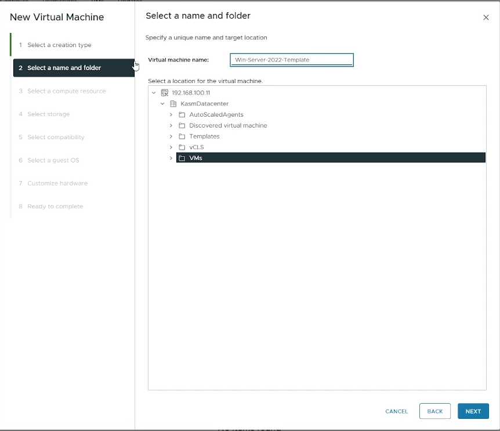The image size is (500, 431).
Task: Click CANCEL to abort the wizard
Action: click(396, 411)
